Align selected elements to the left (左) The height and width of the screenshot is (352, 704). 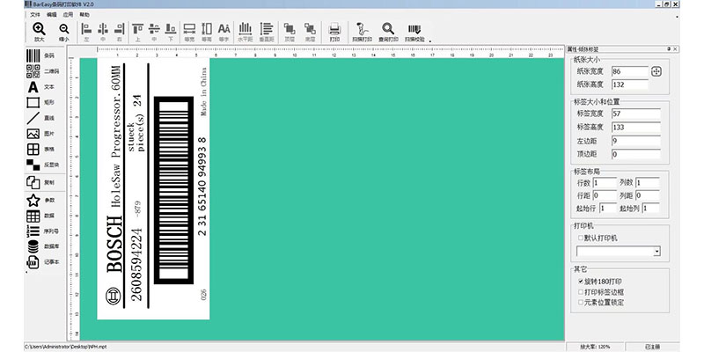tap(86, 29)
